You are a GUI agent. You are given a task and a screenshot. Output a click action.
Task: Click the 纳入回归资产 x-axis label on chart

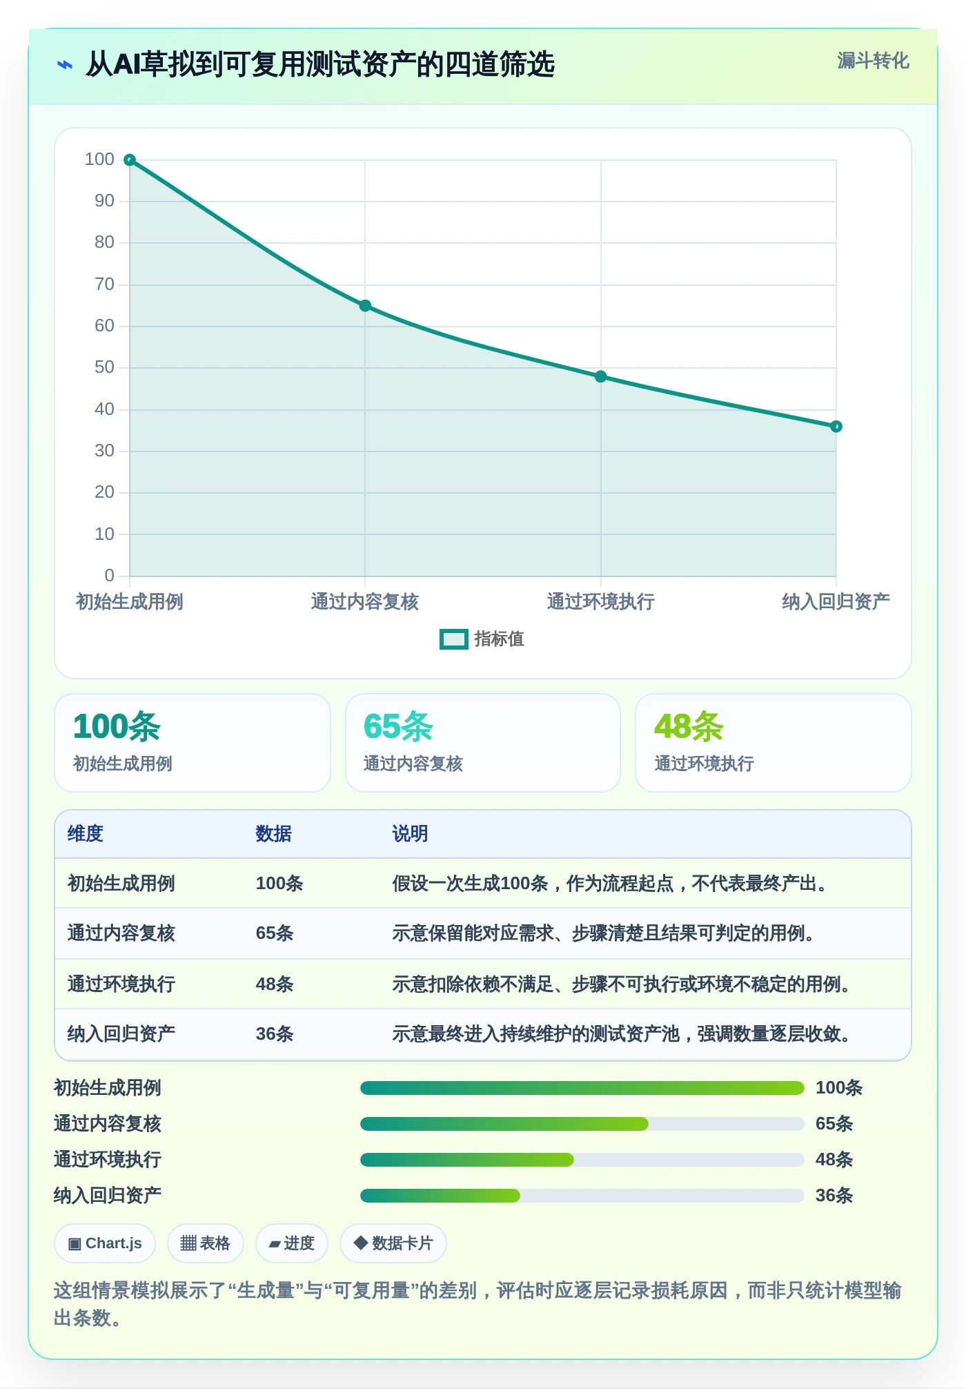pyautogui.click(x=836, y=602)
